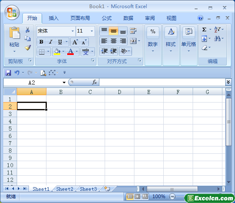This screenshot has width=235, height=203.
Task: Open the font size dropdown showing 11
Action: tap(92, 31)
